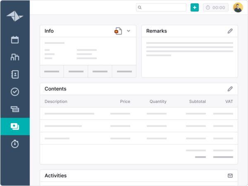Screen dimensions: 248x186
Task: Select the first tab in Info panel footer
Action: tap(52, 72)
